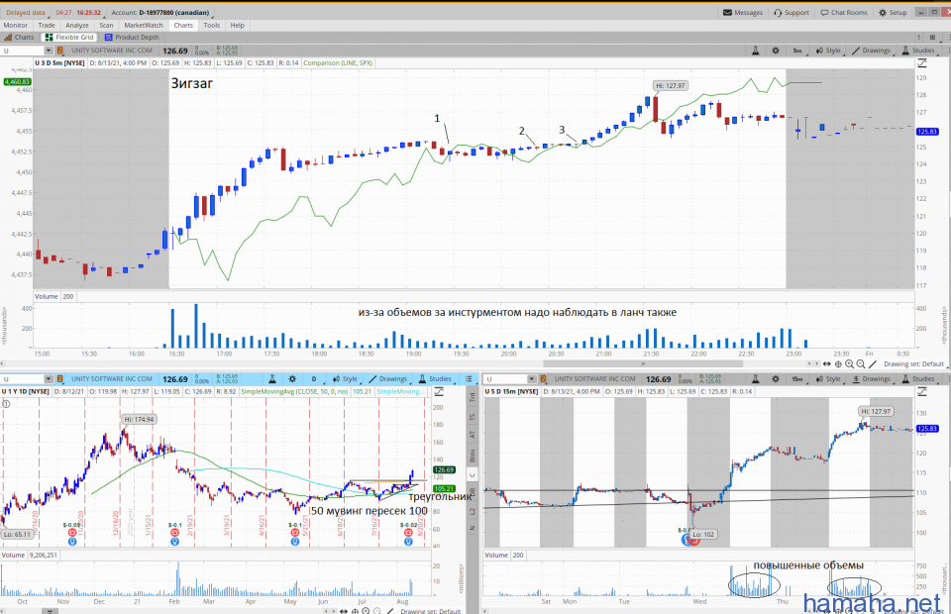
Task: Open the Monitor menu tab
Action: click(16, 26)
